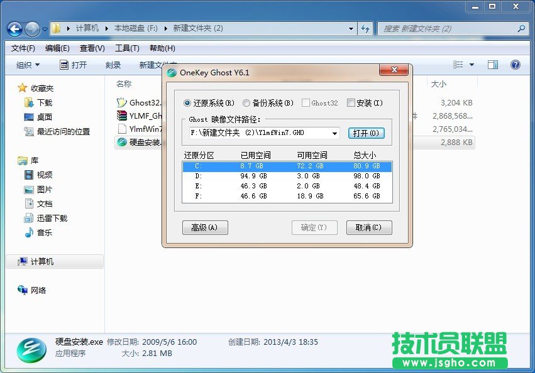Click the OneKey Ghost title bar logo

click(x=171, y=72)
